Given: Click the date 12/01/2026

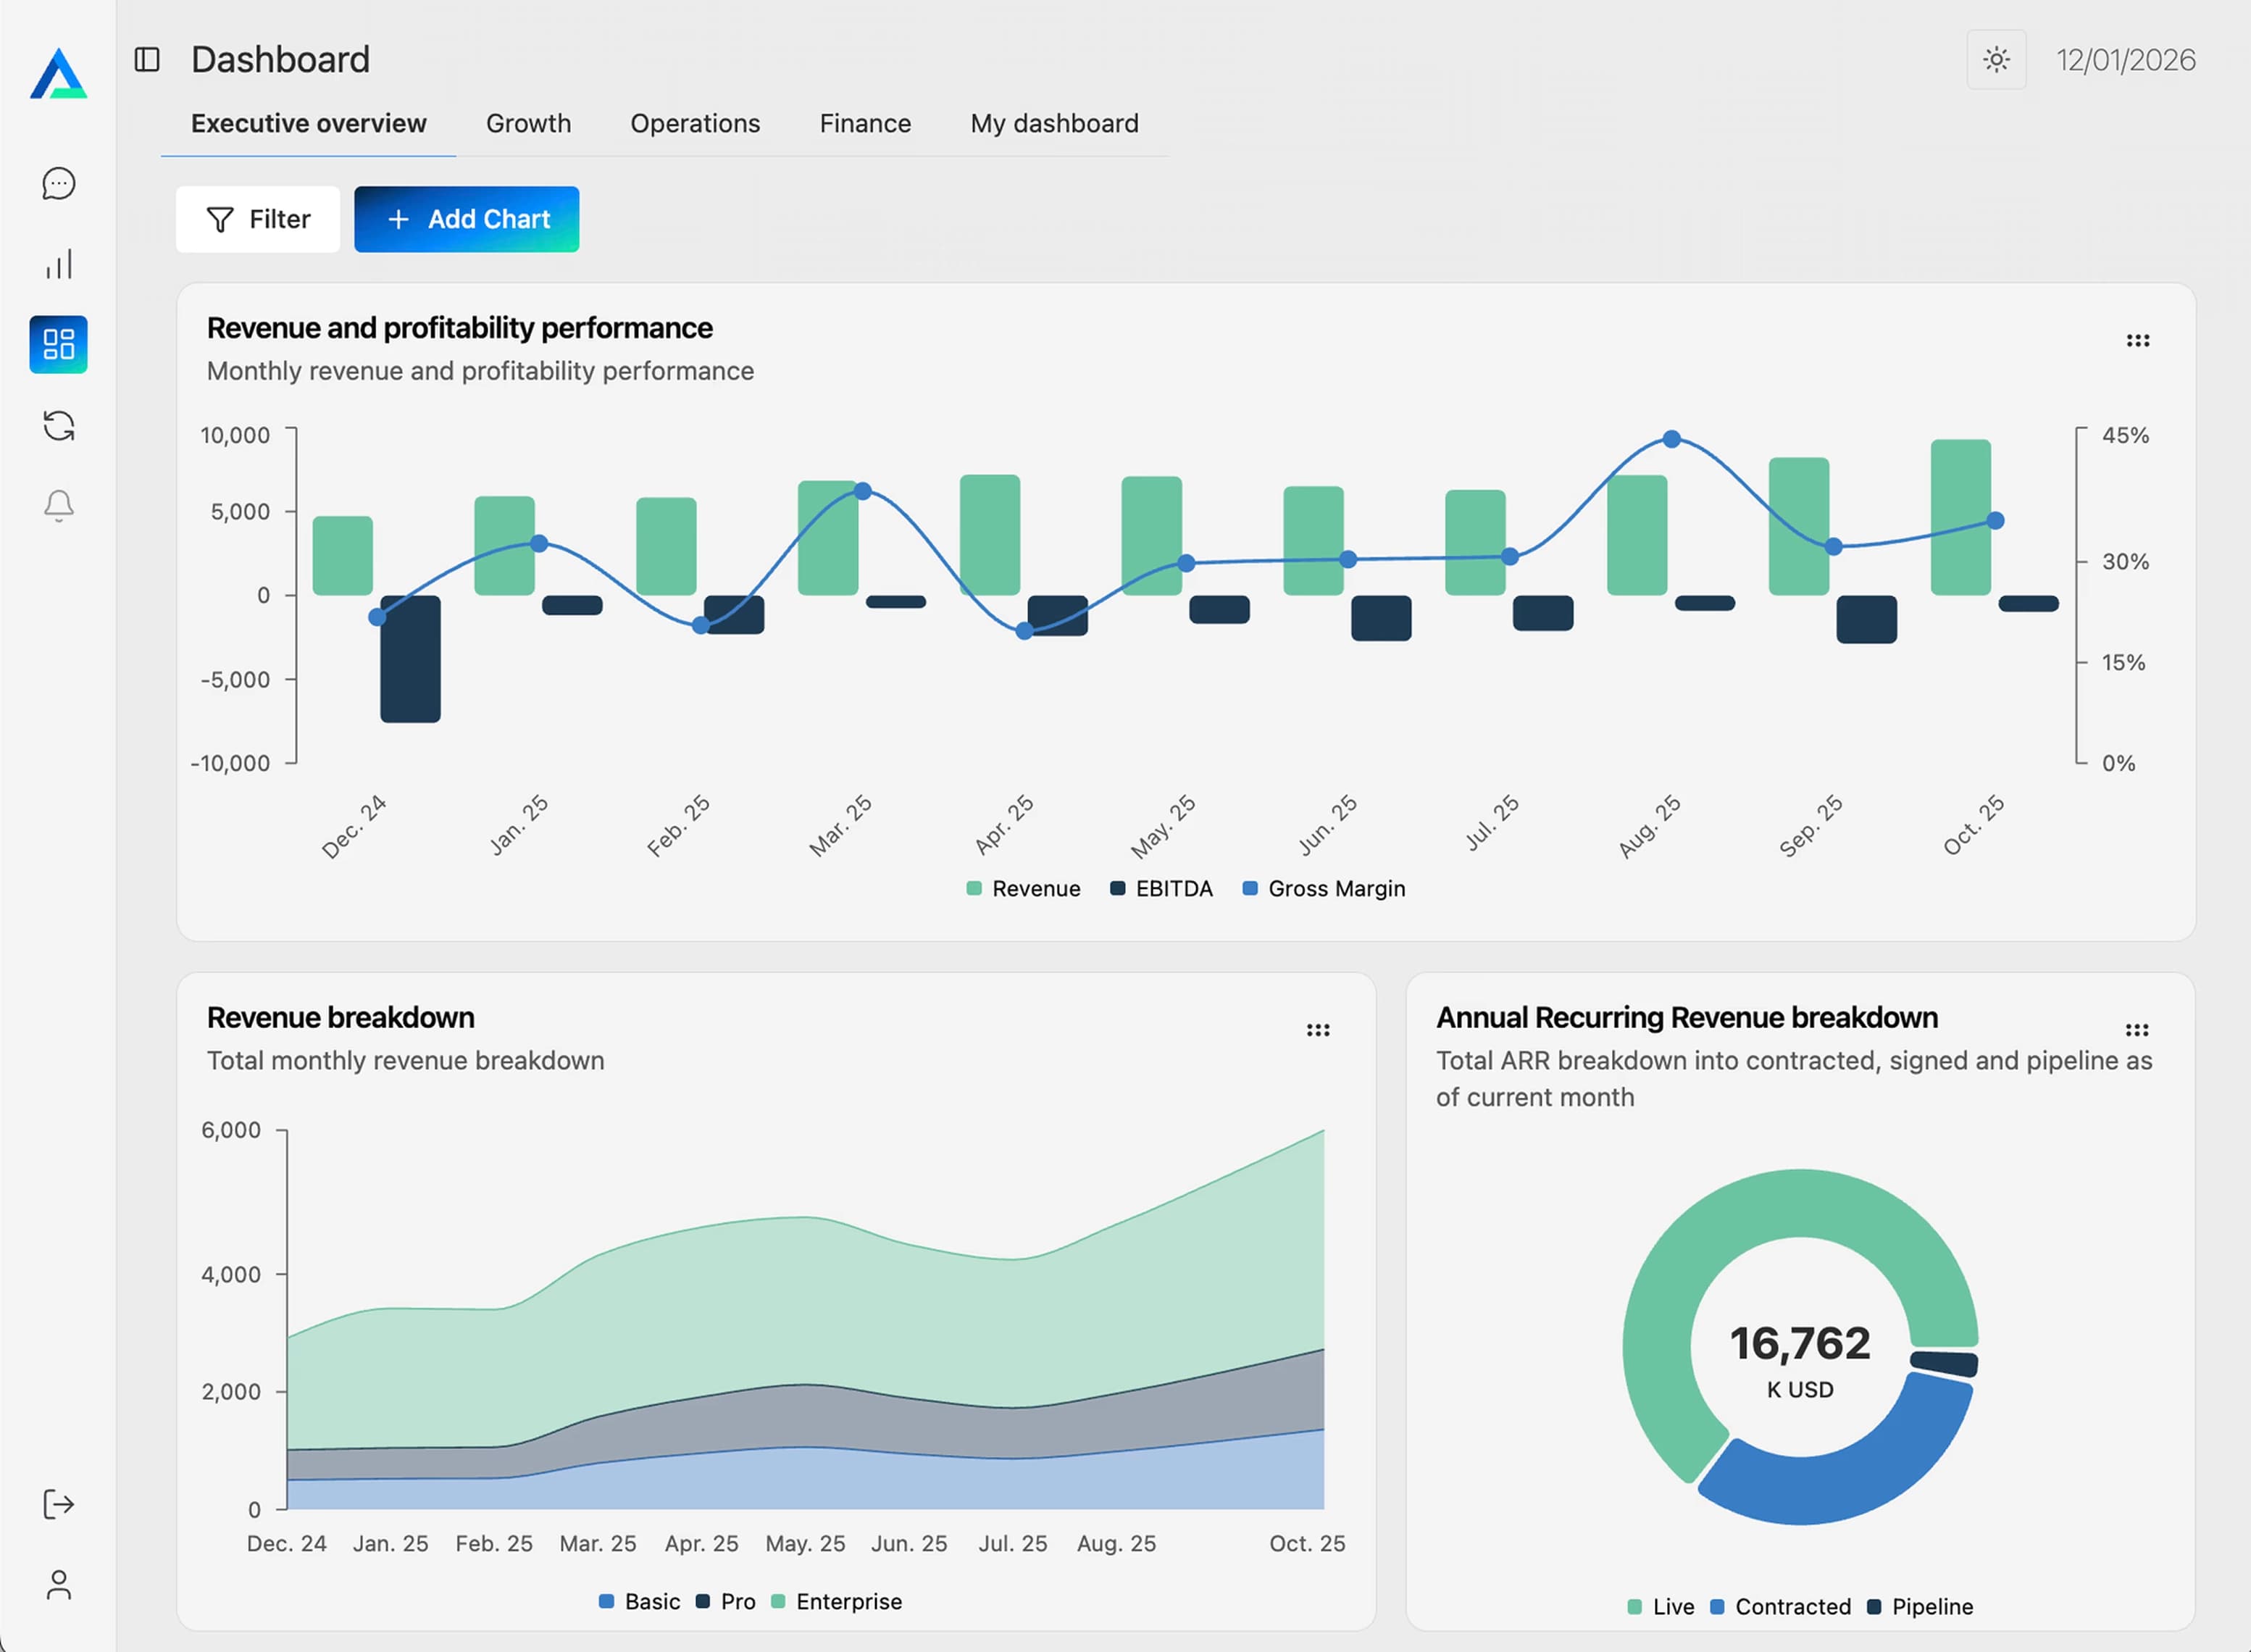Looking at the screenshot, I should [2126, 60].
